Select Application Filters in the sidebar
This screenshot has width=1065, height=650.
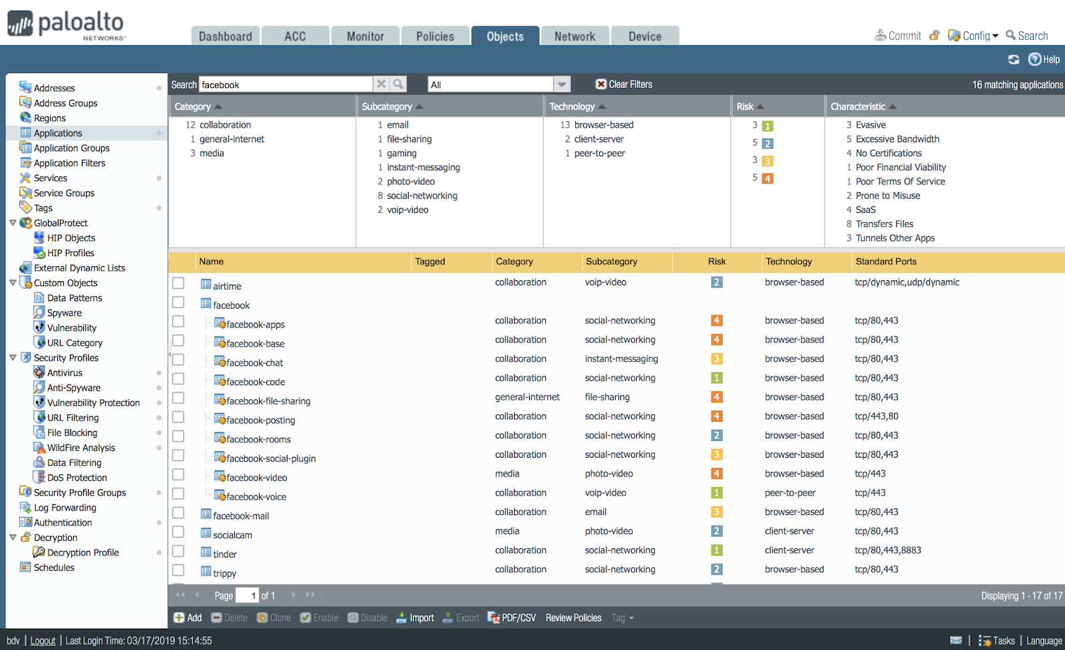click(69, 163)
